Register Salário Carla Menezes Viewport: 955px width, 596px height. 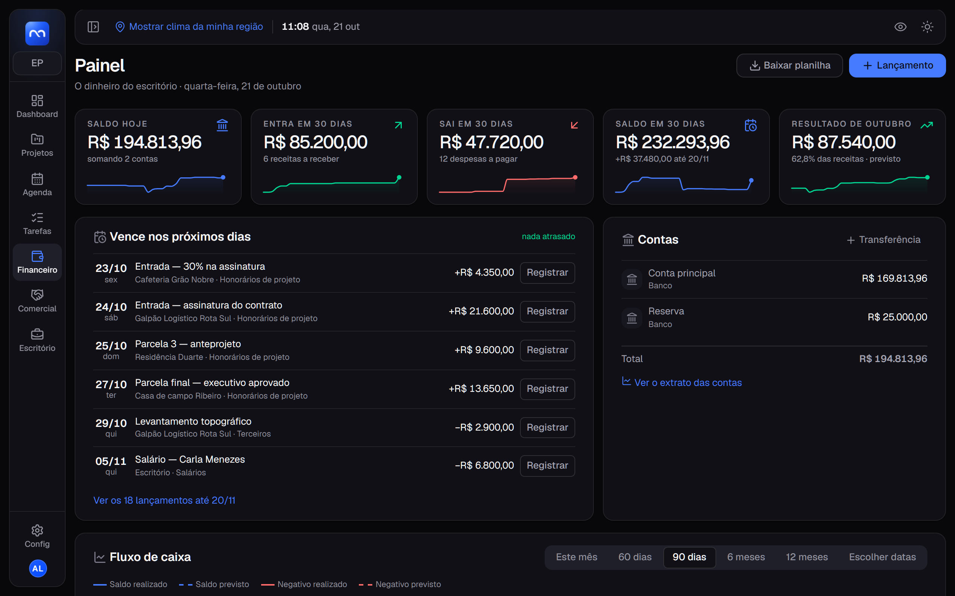pyautogui.click(x=547, y=466)
